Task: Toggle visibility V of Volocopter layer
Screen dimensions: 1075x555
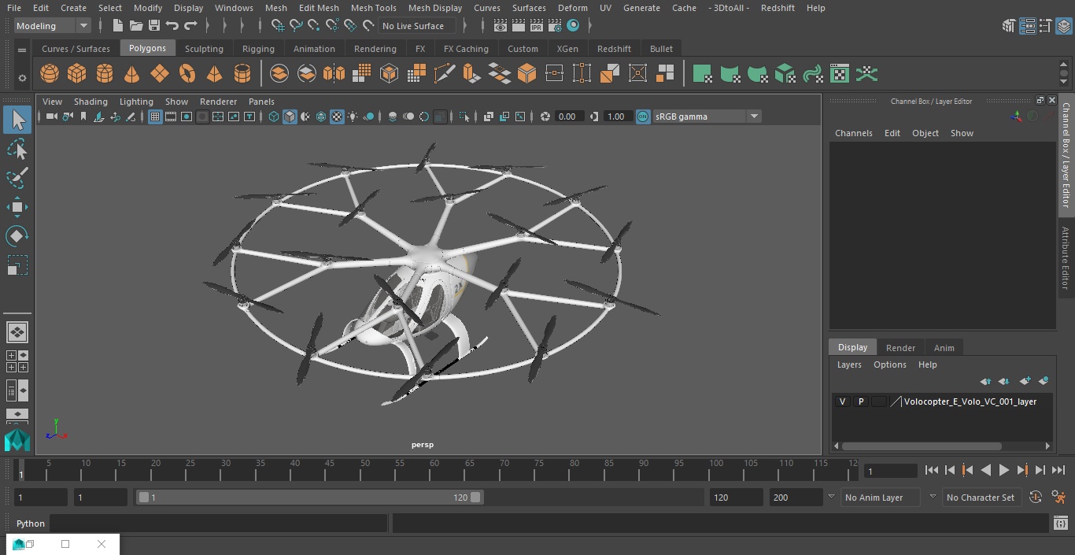Action: pos(842,401)
